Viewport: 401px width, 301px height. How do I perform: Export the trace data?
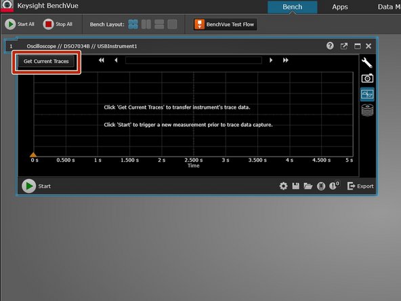(360, 186)
